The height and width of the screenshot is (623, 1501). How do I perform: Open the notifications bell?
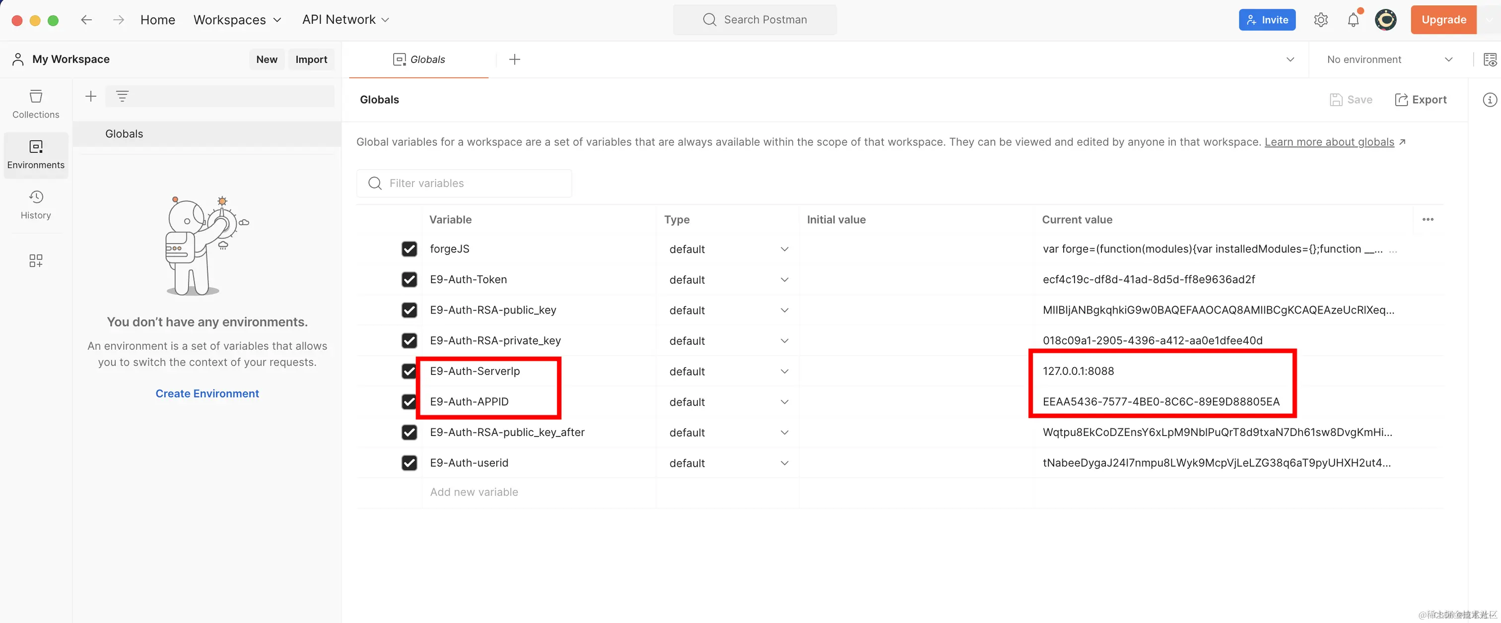(1353, 20)
